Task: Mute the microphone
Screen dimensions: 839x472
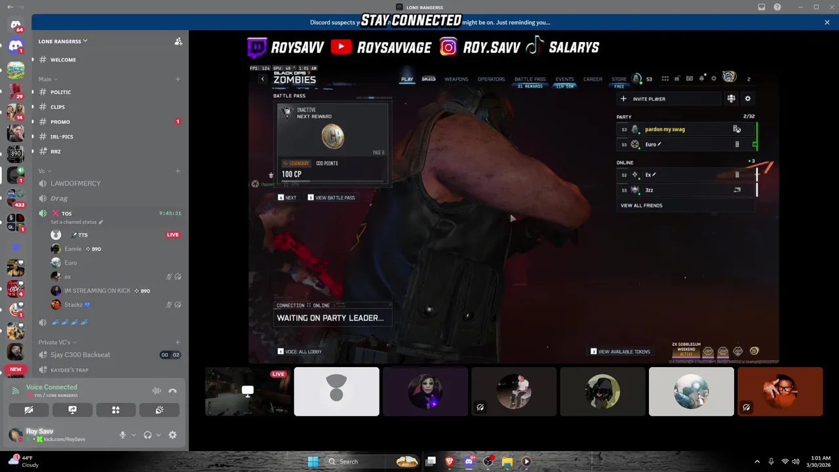Action: [123, 435]
